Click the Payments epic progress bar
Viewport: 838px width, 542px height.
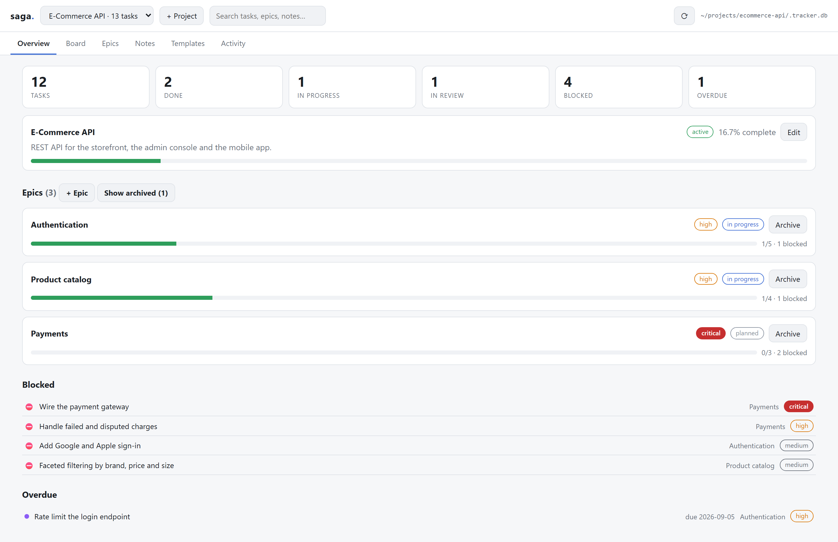pyautogui.click(x=394, y=352)
